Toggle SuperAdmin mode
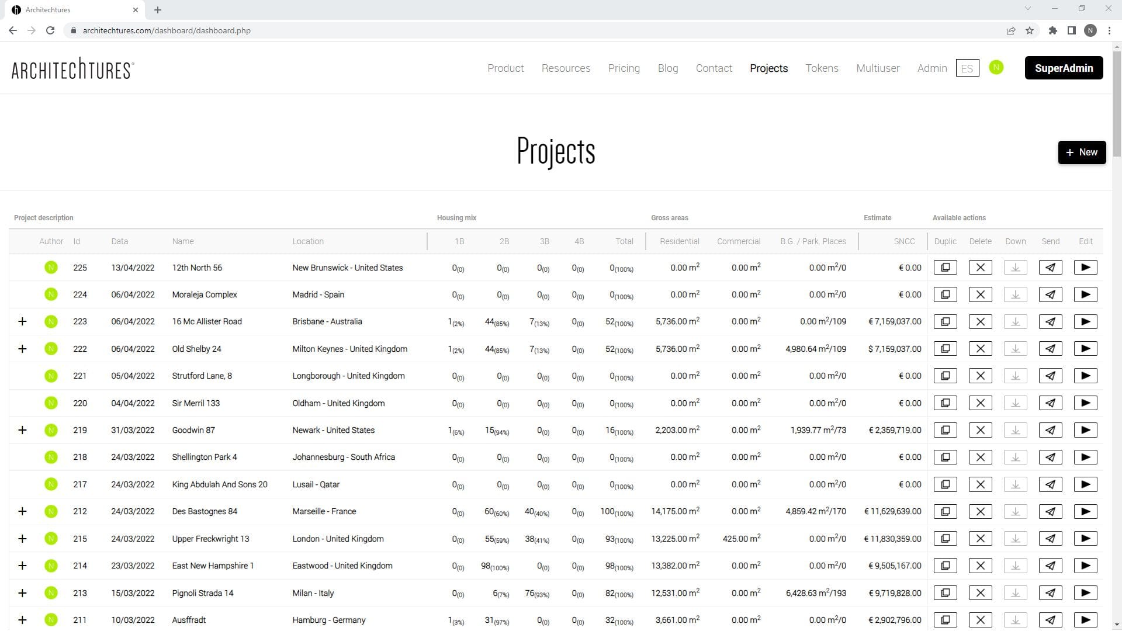Image resolution: width=1122 pixels, height=631 pixels. [1064, 68]
